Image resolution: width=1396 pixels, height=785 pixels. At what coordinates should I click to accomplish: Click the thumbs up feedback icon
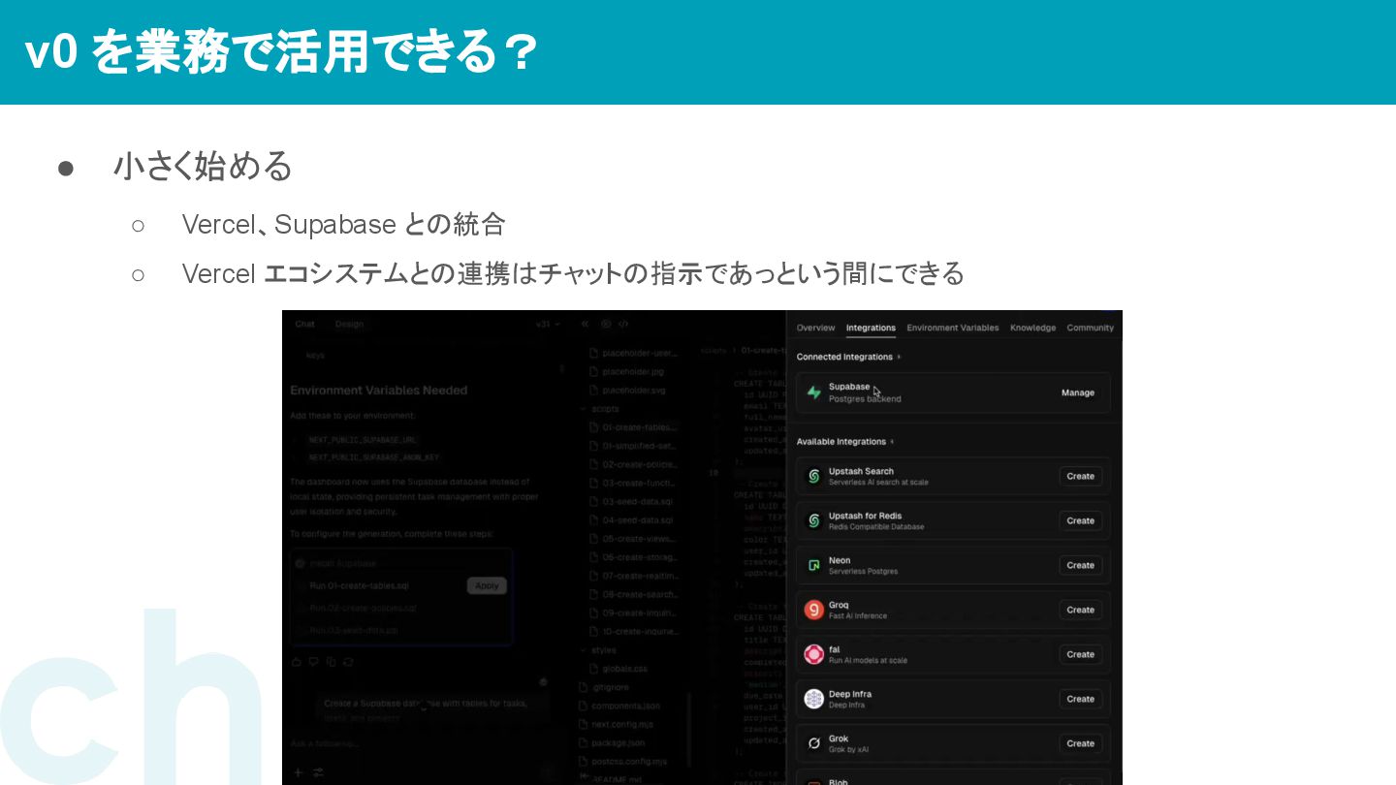(297, 662)
